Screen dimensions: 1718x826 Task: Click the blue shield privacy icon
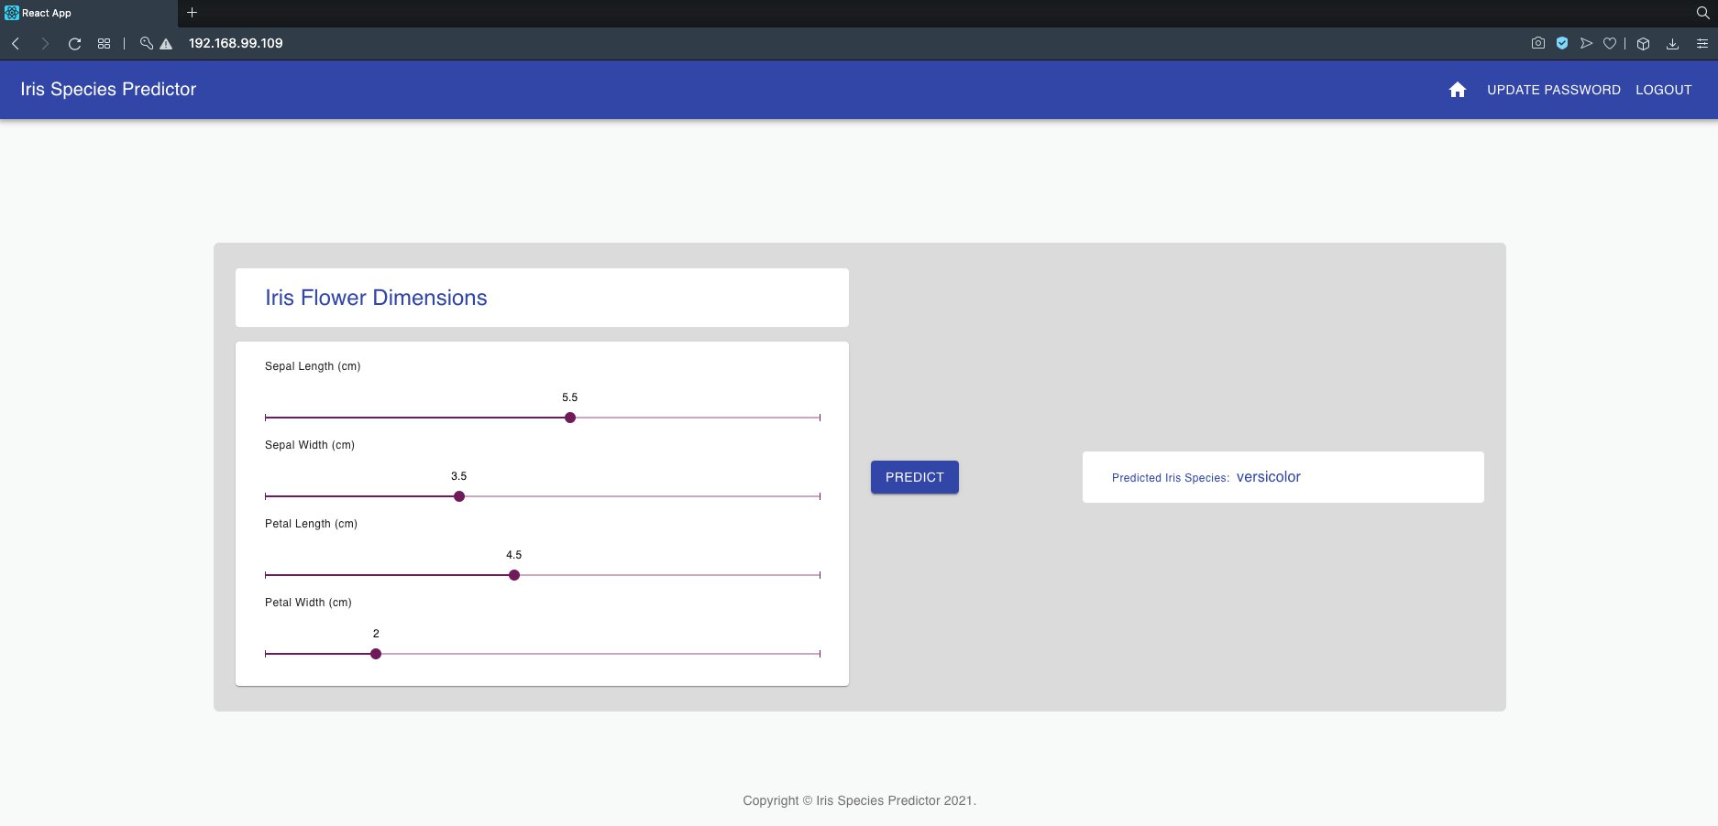coord(1561,43)
